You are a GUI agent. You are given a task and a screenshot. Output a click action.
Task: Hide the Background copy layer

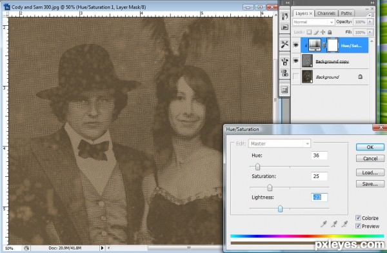(x=295, y=61)
